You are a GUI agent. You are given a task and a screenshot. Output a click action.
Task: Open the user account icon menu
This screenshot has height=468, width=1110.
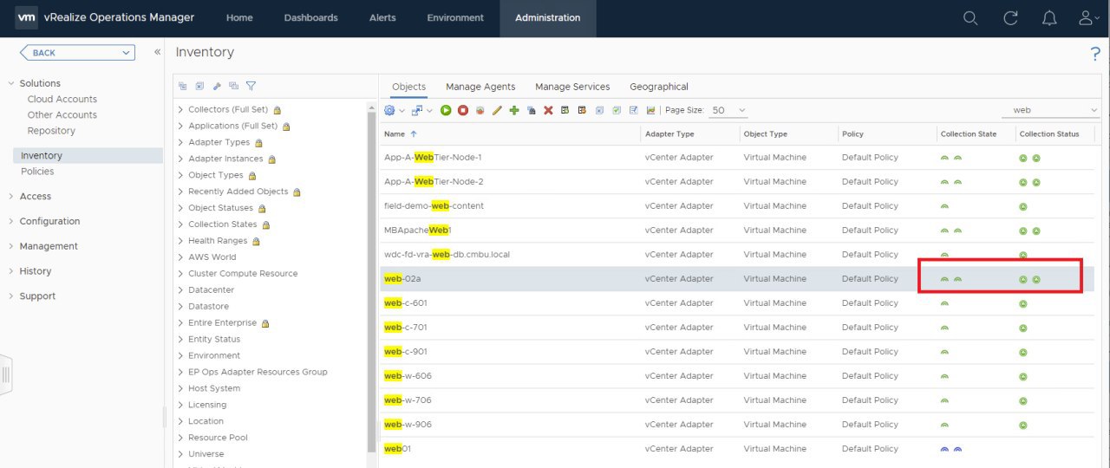[1089, 18]
